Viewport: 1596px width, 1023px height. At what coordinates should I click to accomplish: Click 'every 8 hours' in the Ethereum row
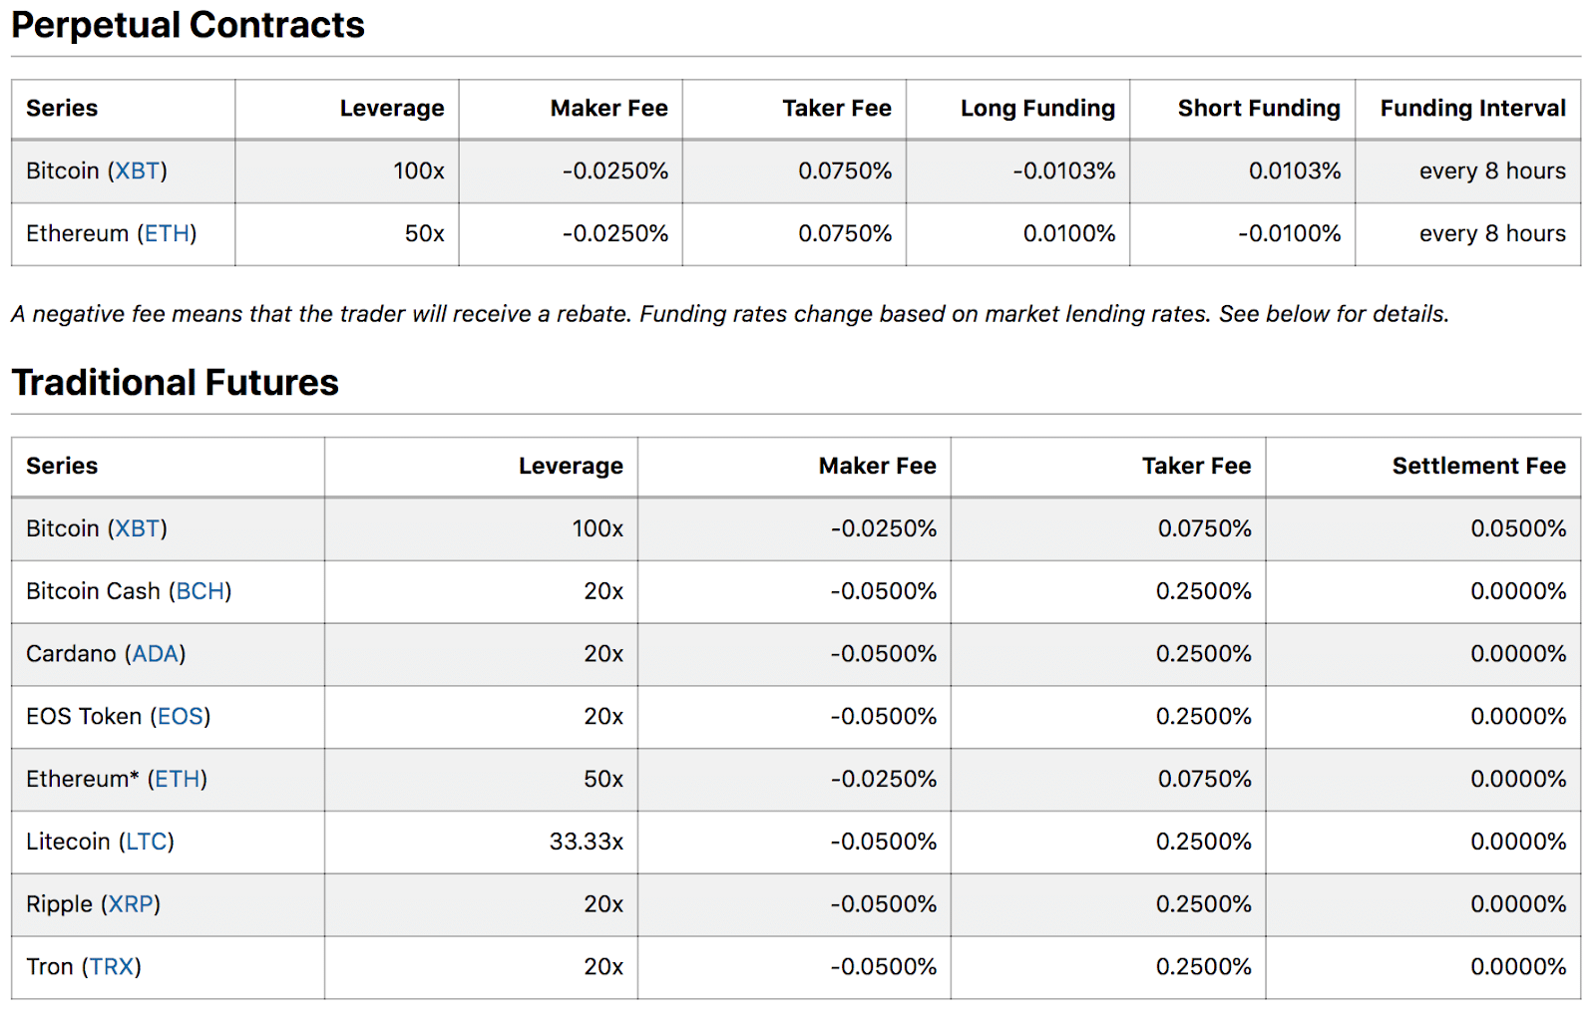(x=1492, y=234)
